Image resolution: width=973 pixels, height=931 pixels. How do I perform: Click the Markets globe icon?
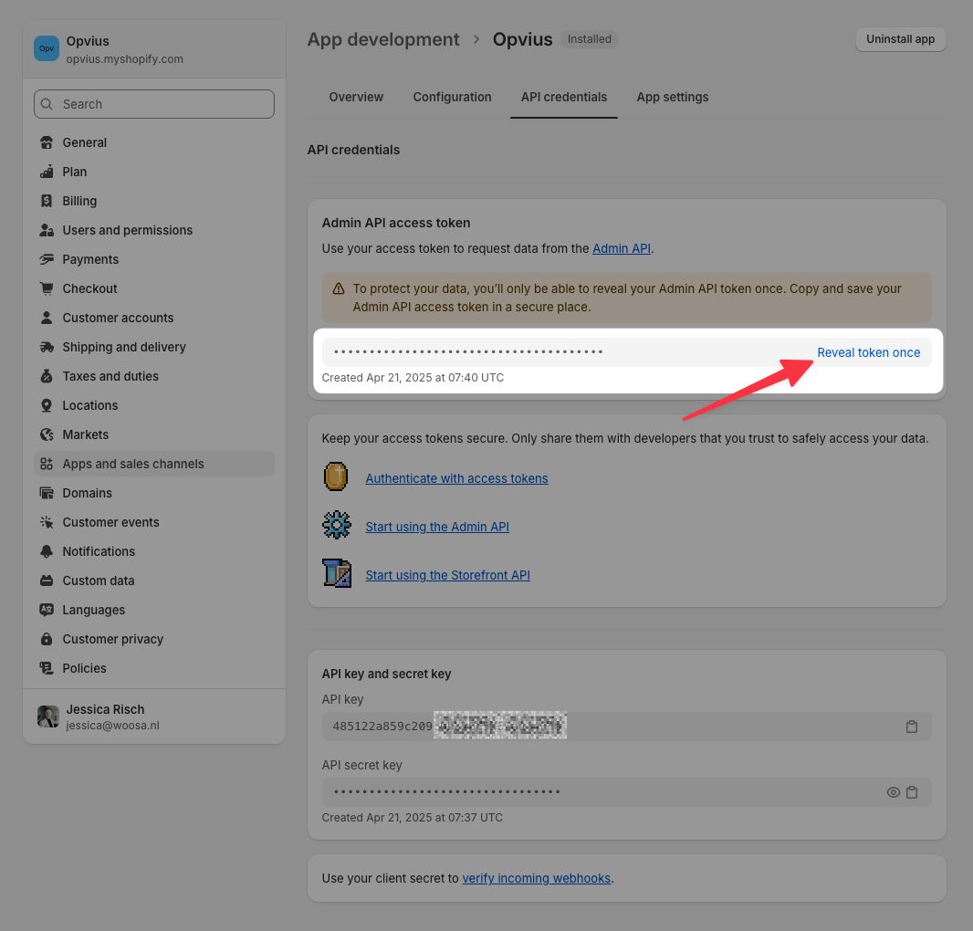47,434
